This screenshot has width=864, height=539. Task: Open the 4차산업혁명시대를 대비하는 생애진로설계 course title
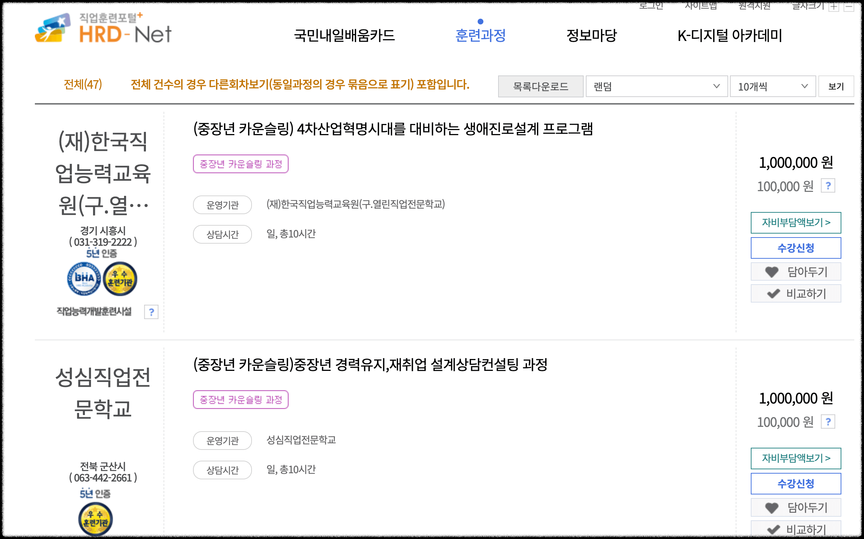[x=393, y=129]
